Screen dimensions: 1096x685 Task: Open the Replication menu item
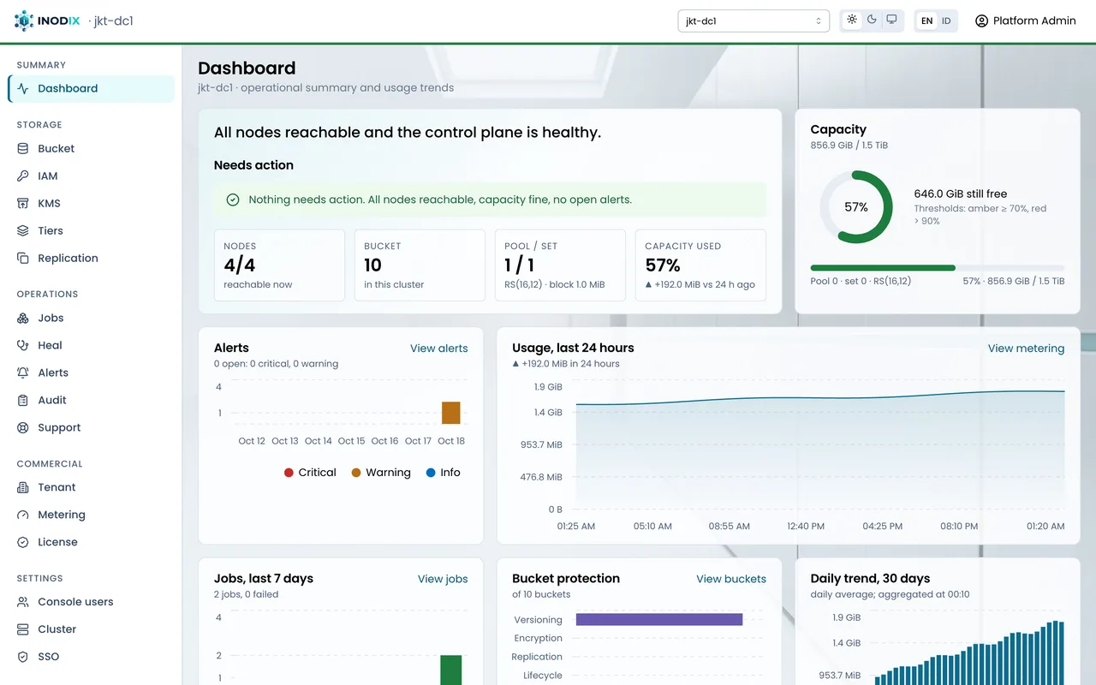click(x=91, y=258)
